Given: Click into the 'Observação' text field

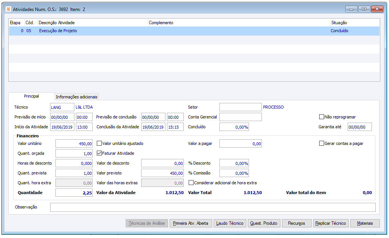Looking at the screenshot, I should tap(213, 207).
